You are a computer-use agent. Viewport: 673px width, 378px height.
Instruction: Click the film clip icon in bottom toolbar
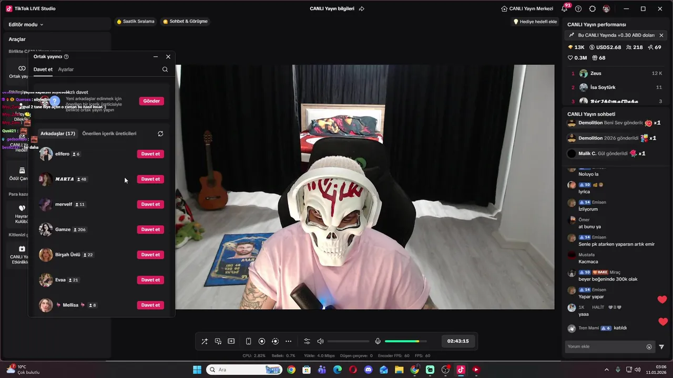click(x=231, y=341)
